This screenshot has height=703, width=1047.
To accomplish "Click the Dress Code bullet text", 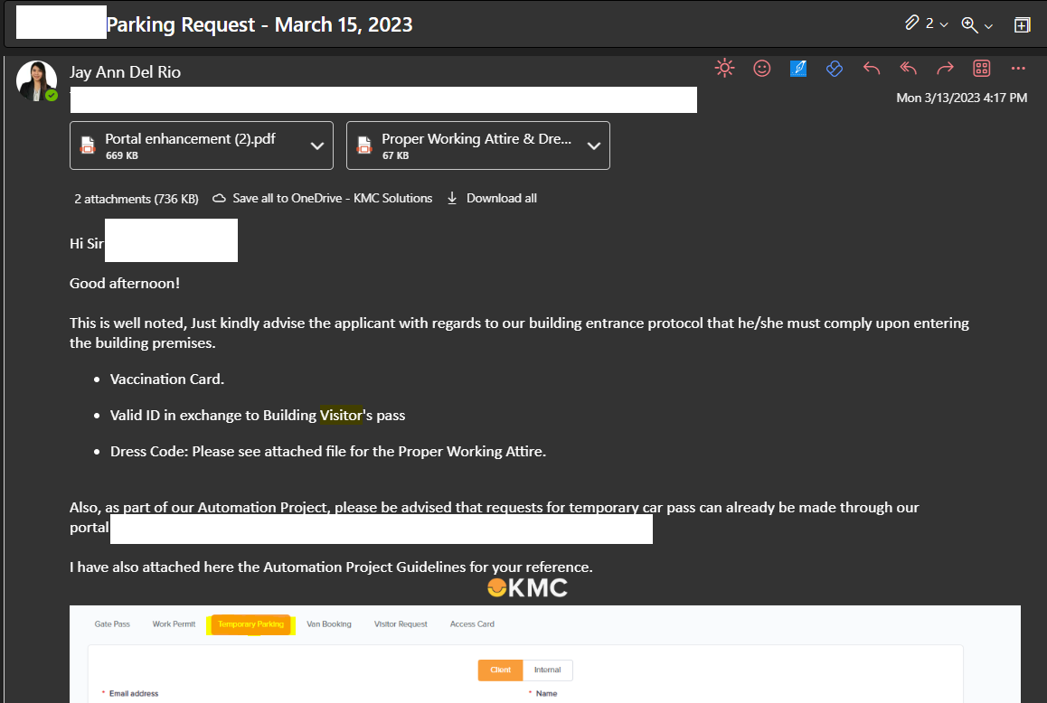I will click(328, 451).
